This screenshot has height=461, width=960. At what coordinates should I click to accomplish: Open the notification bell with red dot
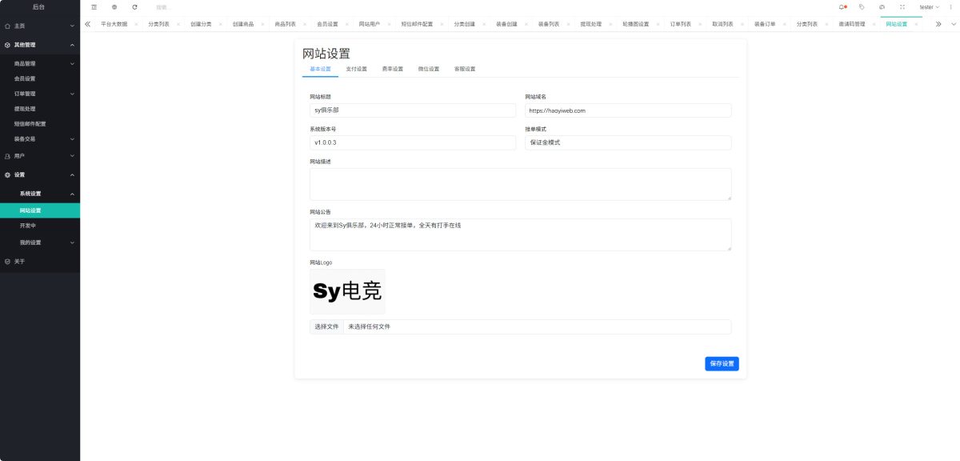click(x=842, y=6)
